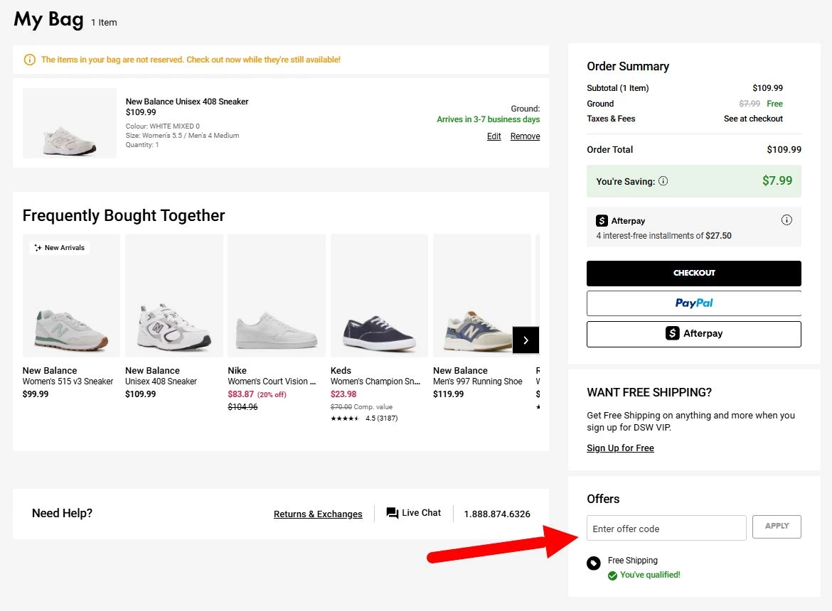
Task: Click the crossed-out $7.99 Ground shipping price
Action: pos(750,104)
